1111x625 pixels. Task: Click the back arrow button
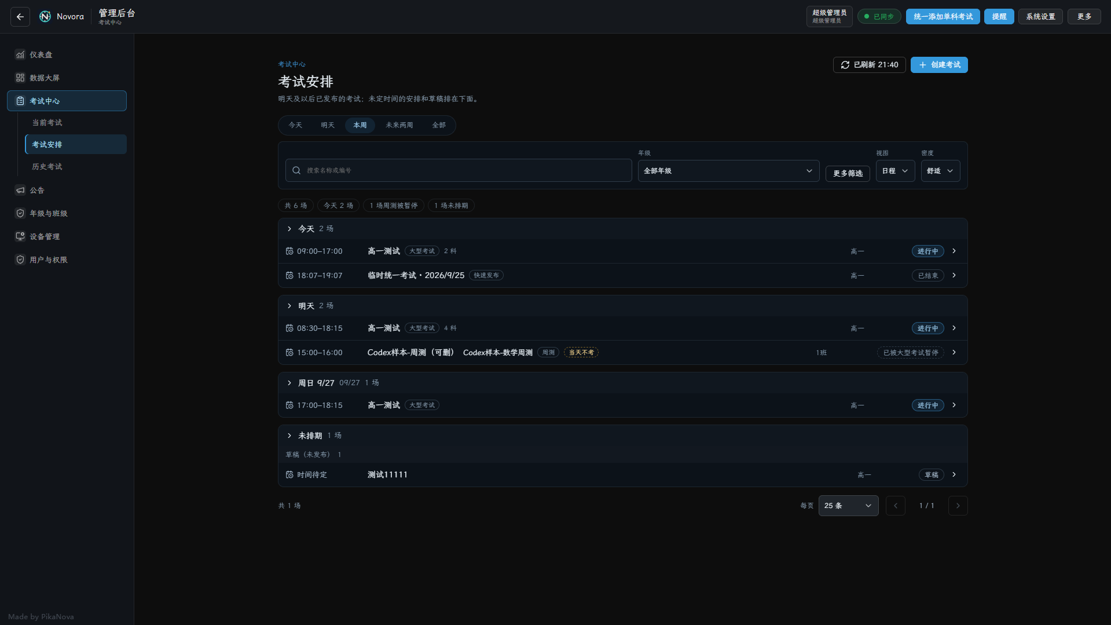click(20, 17)
